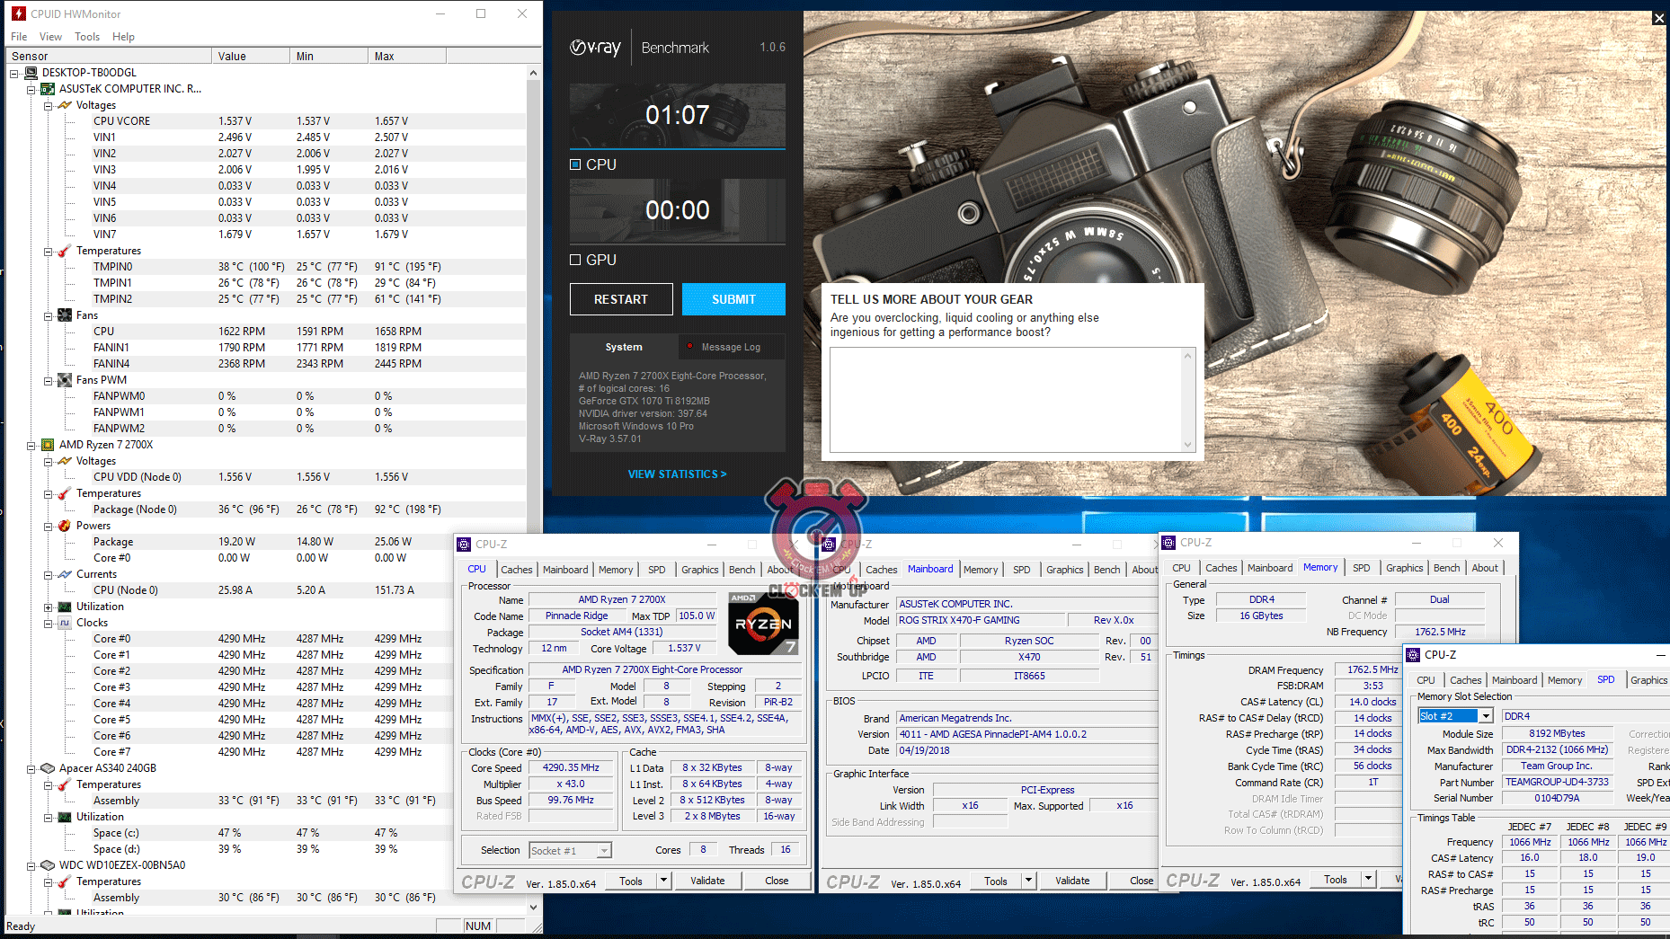
Task: Collapse the Clocks node in HWMonitor
Action: (x=49, y=623)
